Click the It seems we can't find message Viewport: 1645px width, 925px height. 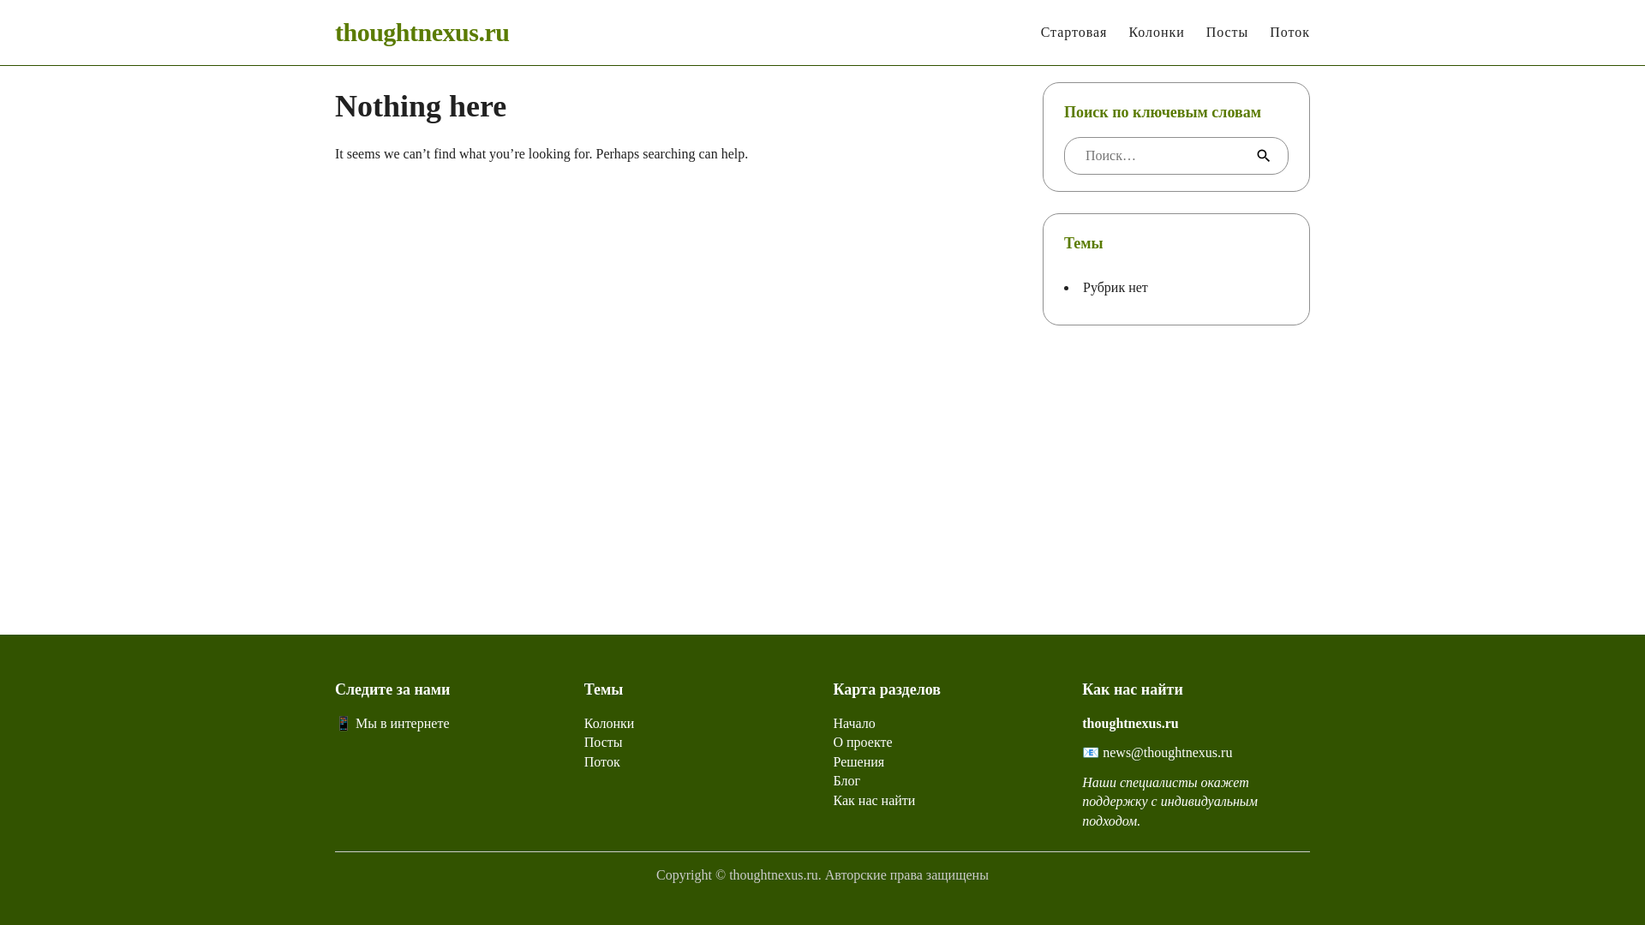[x=541, y=154]
